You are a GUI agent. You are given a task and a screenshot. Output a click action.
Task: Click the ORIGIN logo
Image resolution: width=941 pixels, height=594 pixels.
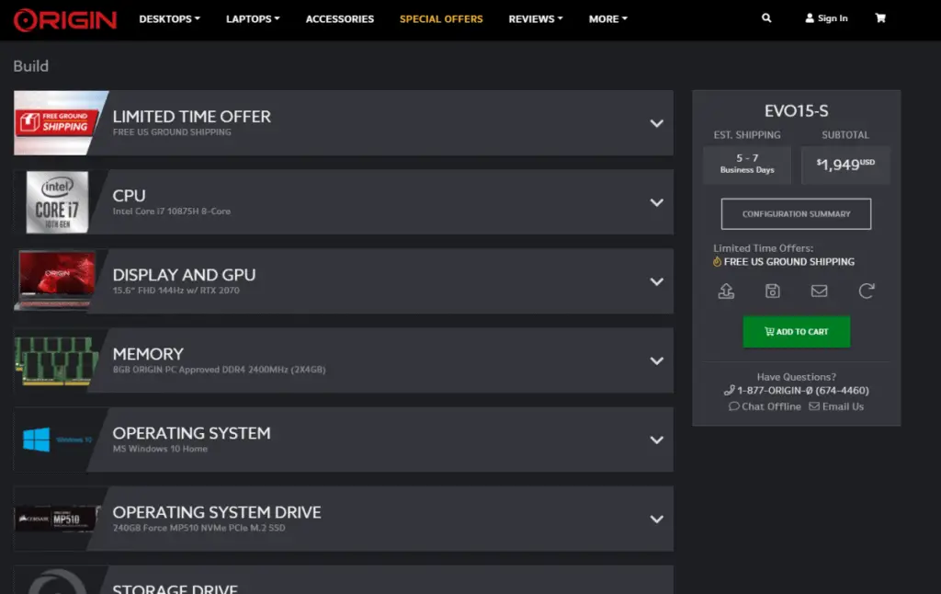coord(65,19)
